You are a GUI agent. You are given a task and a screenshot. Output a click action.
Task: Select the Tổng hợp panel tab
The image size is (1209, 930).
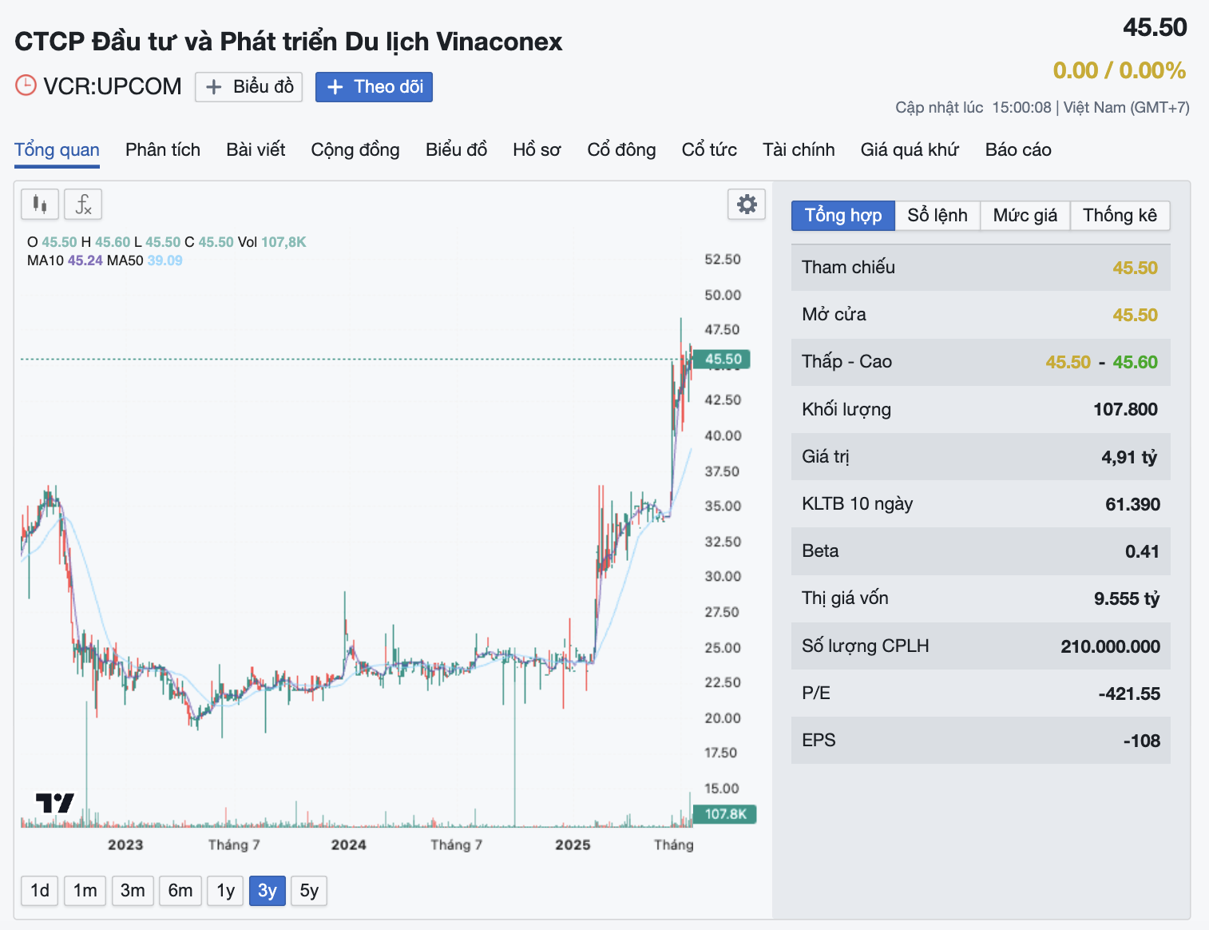(x=843, y=216)
